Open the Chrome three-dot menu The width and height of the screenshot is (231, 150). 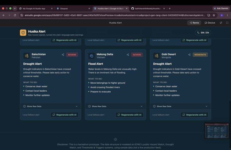point(227,15)
